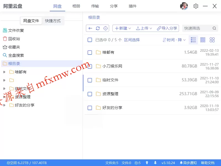Open the 新建 dropdown
This screenshot has height=166, width=221.
123,28
